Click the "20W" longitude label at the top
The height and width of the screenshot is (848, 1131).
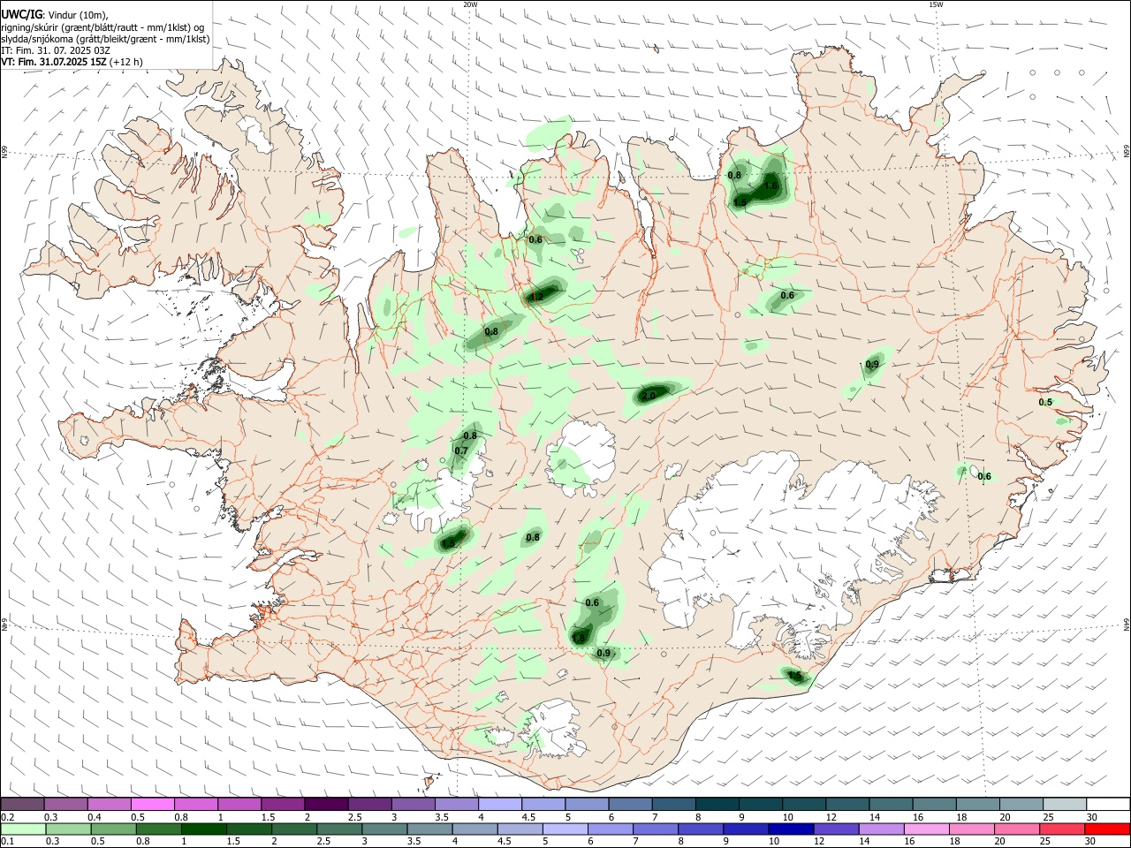471,4
